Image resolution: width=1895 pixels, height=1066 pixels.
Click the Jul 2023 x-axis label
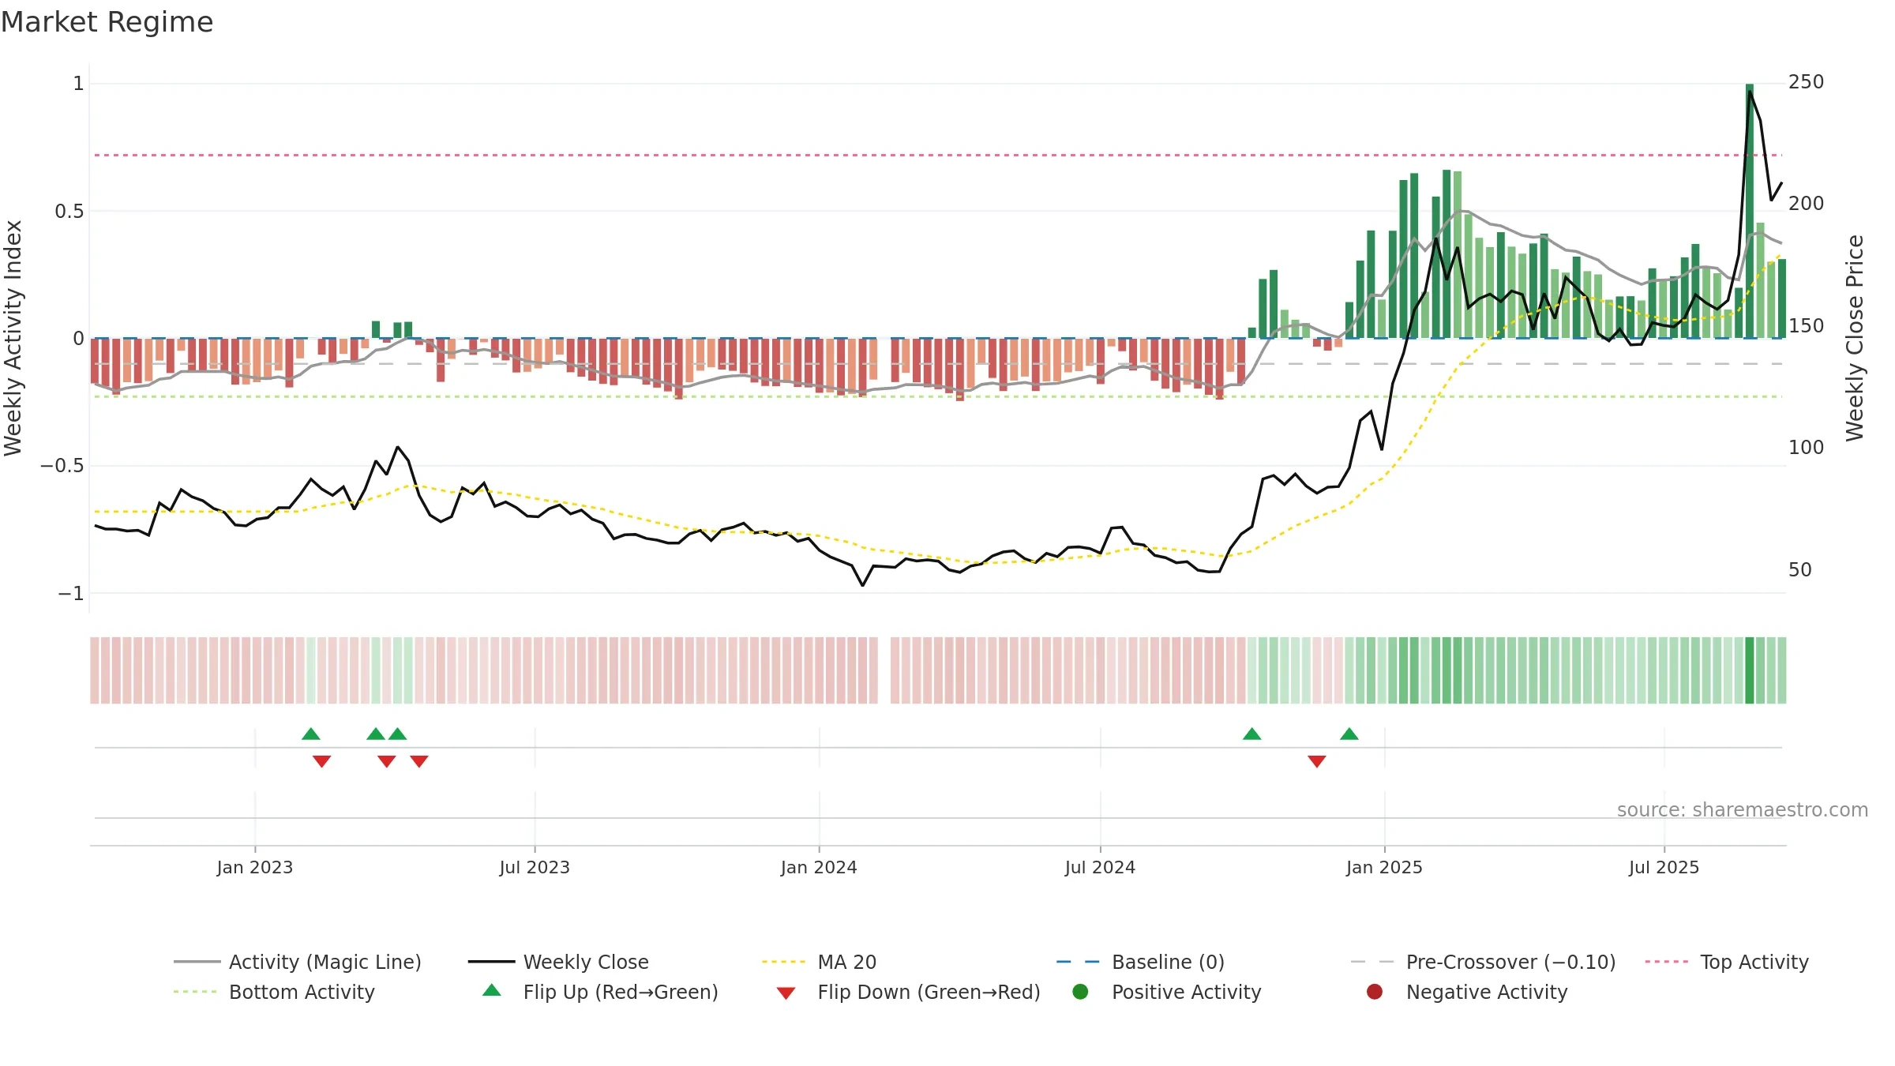point(535,867)
